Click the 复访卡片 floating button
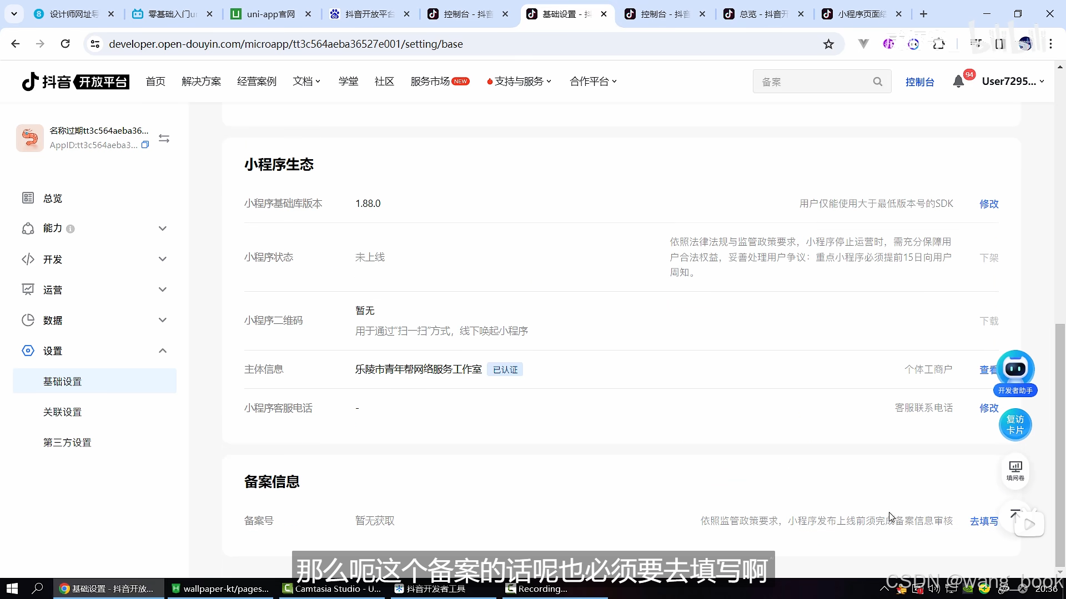1066x599 pixels. [x=1015, y=425]
